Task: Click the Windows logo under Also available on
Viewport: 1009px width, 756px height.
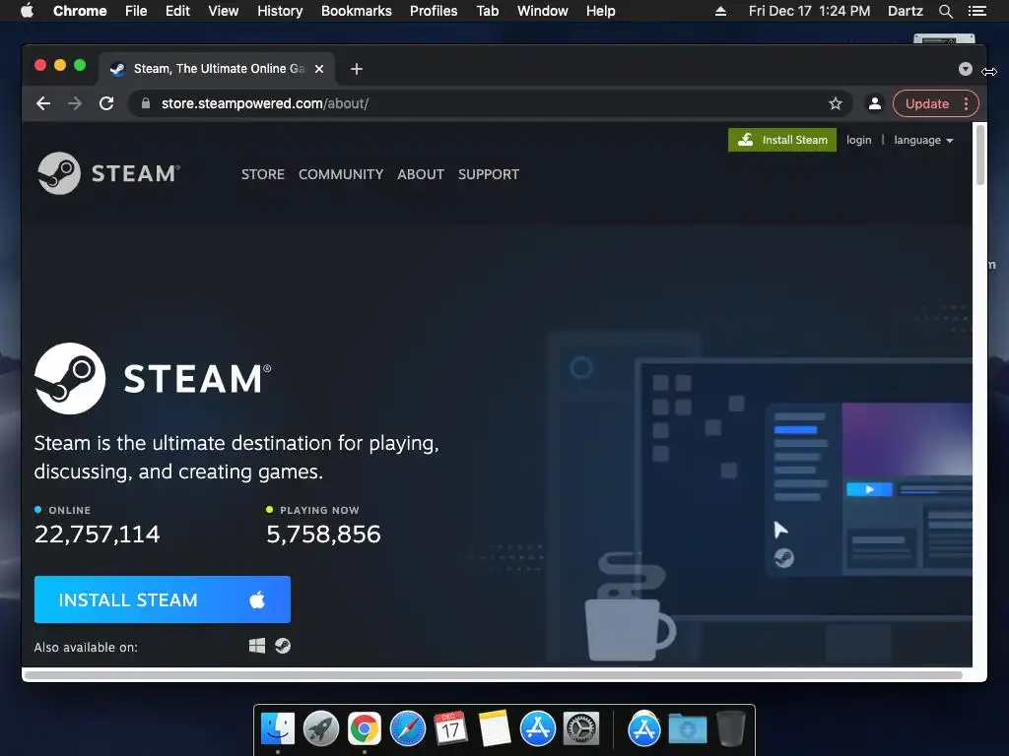Action: click(257, 646)
